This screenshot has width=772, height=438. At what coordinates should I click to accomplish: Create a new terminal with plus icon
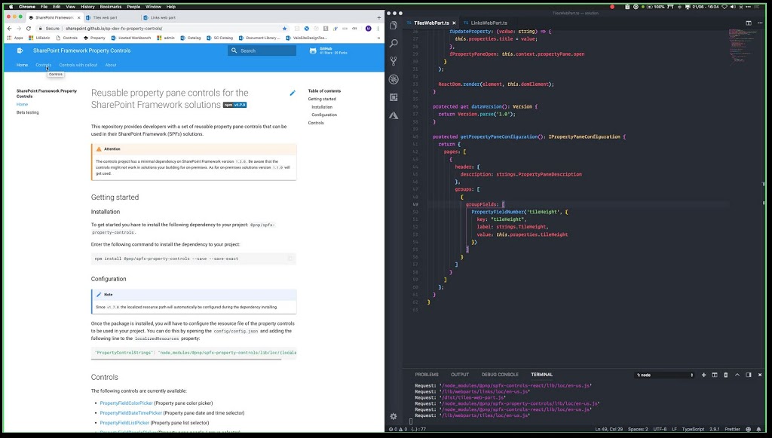point(703,375)
